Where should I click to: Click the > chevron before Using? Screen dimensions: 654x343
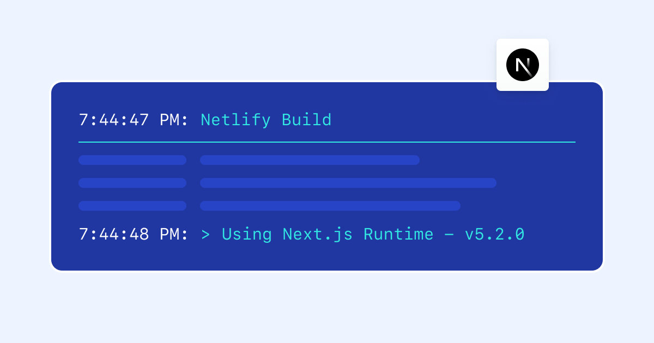205,235
